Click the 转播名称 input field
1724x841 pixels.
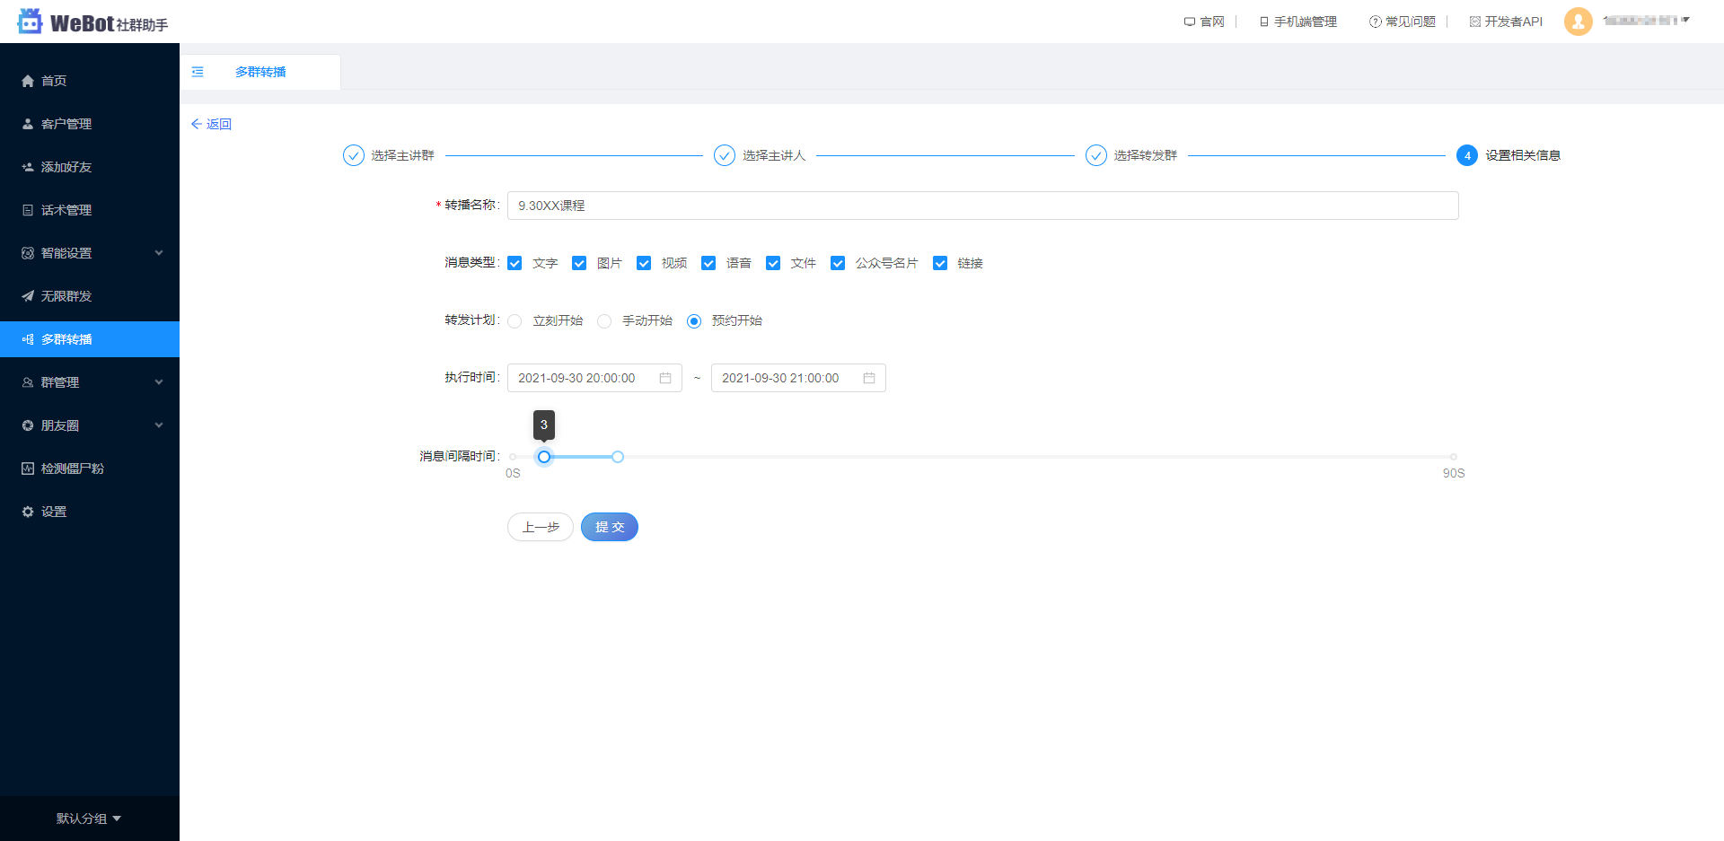898,206
